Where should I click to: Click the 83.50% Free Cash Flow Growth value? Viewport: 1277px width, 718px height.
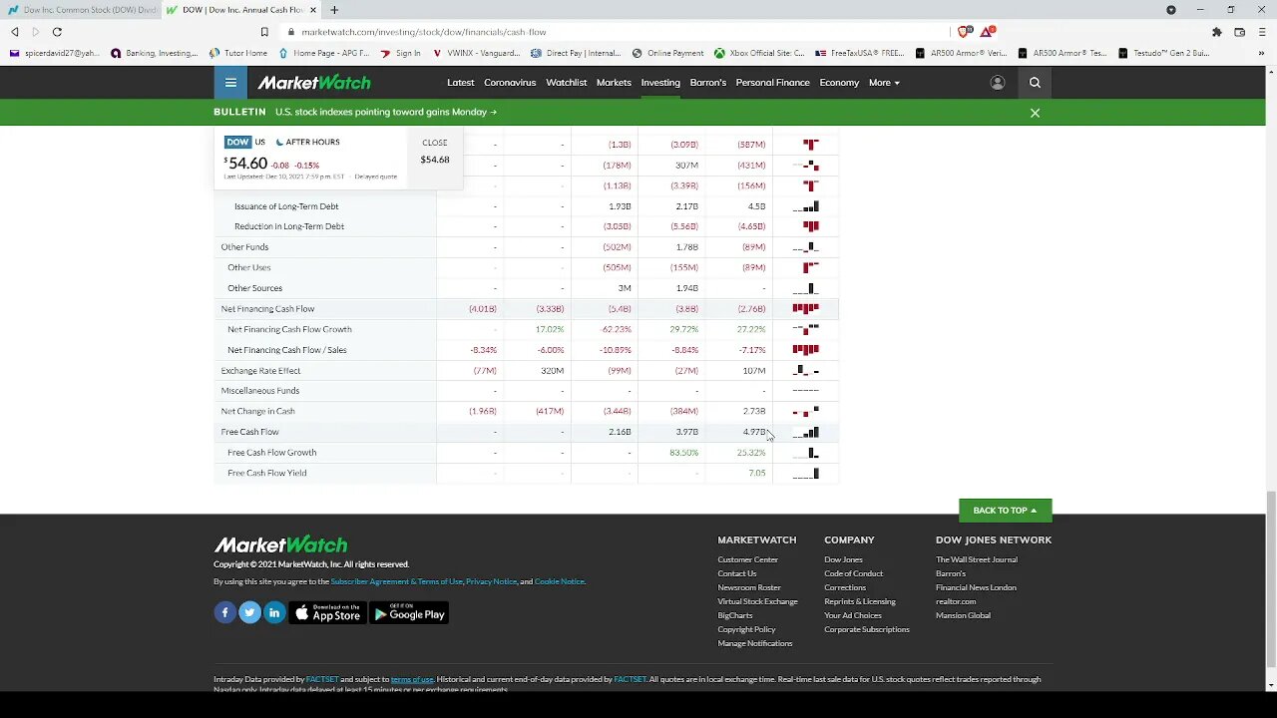[x=683, y=453]
